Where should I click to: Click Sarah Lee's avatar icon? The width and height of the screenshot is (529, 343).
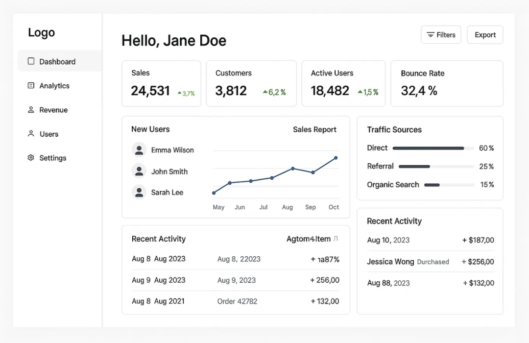tap(139, 192)
